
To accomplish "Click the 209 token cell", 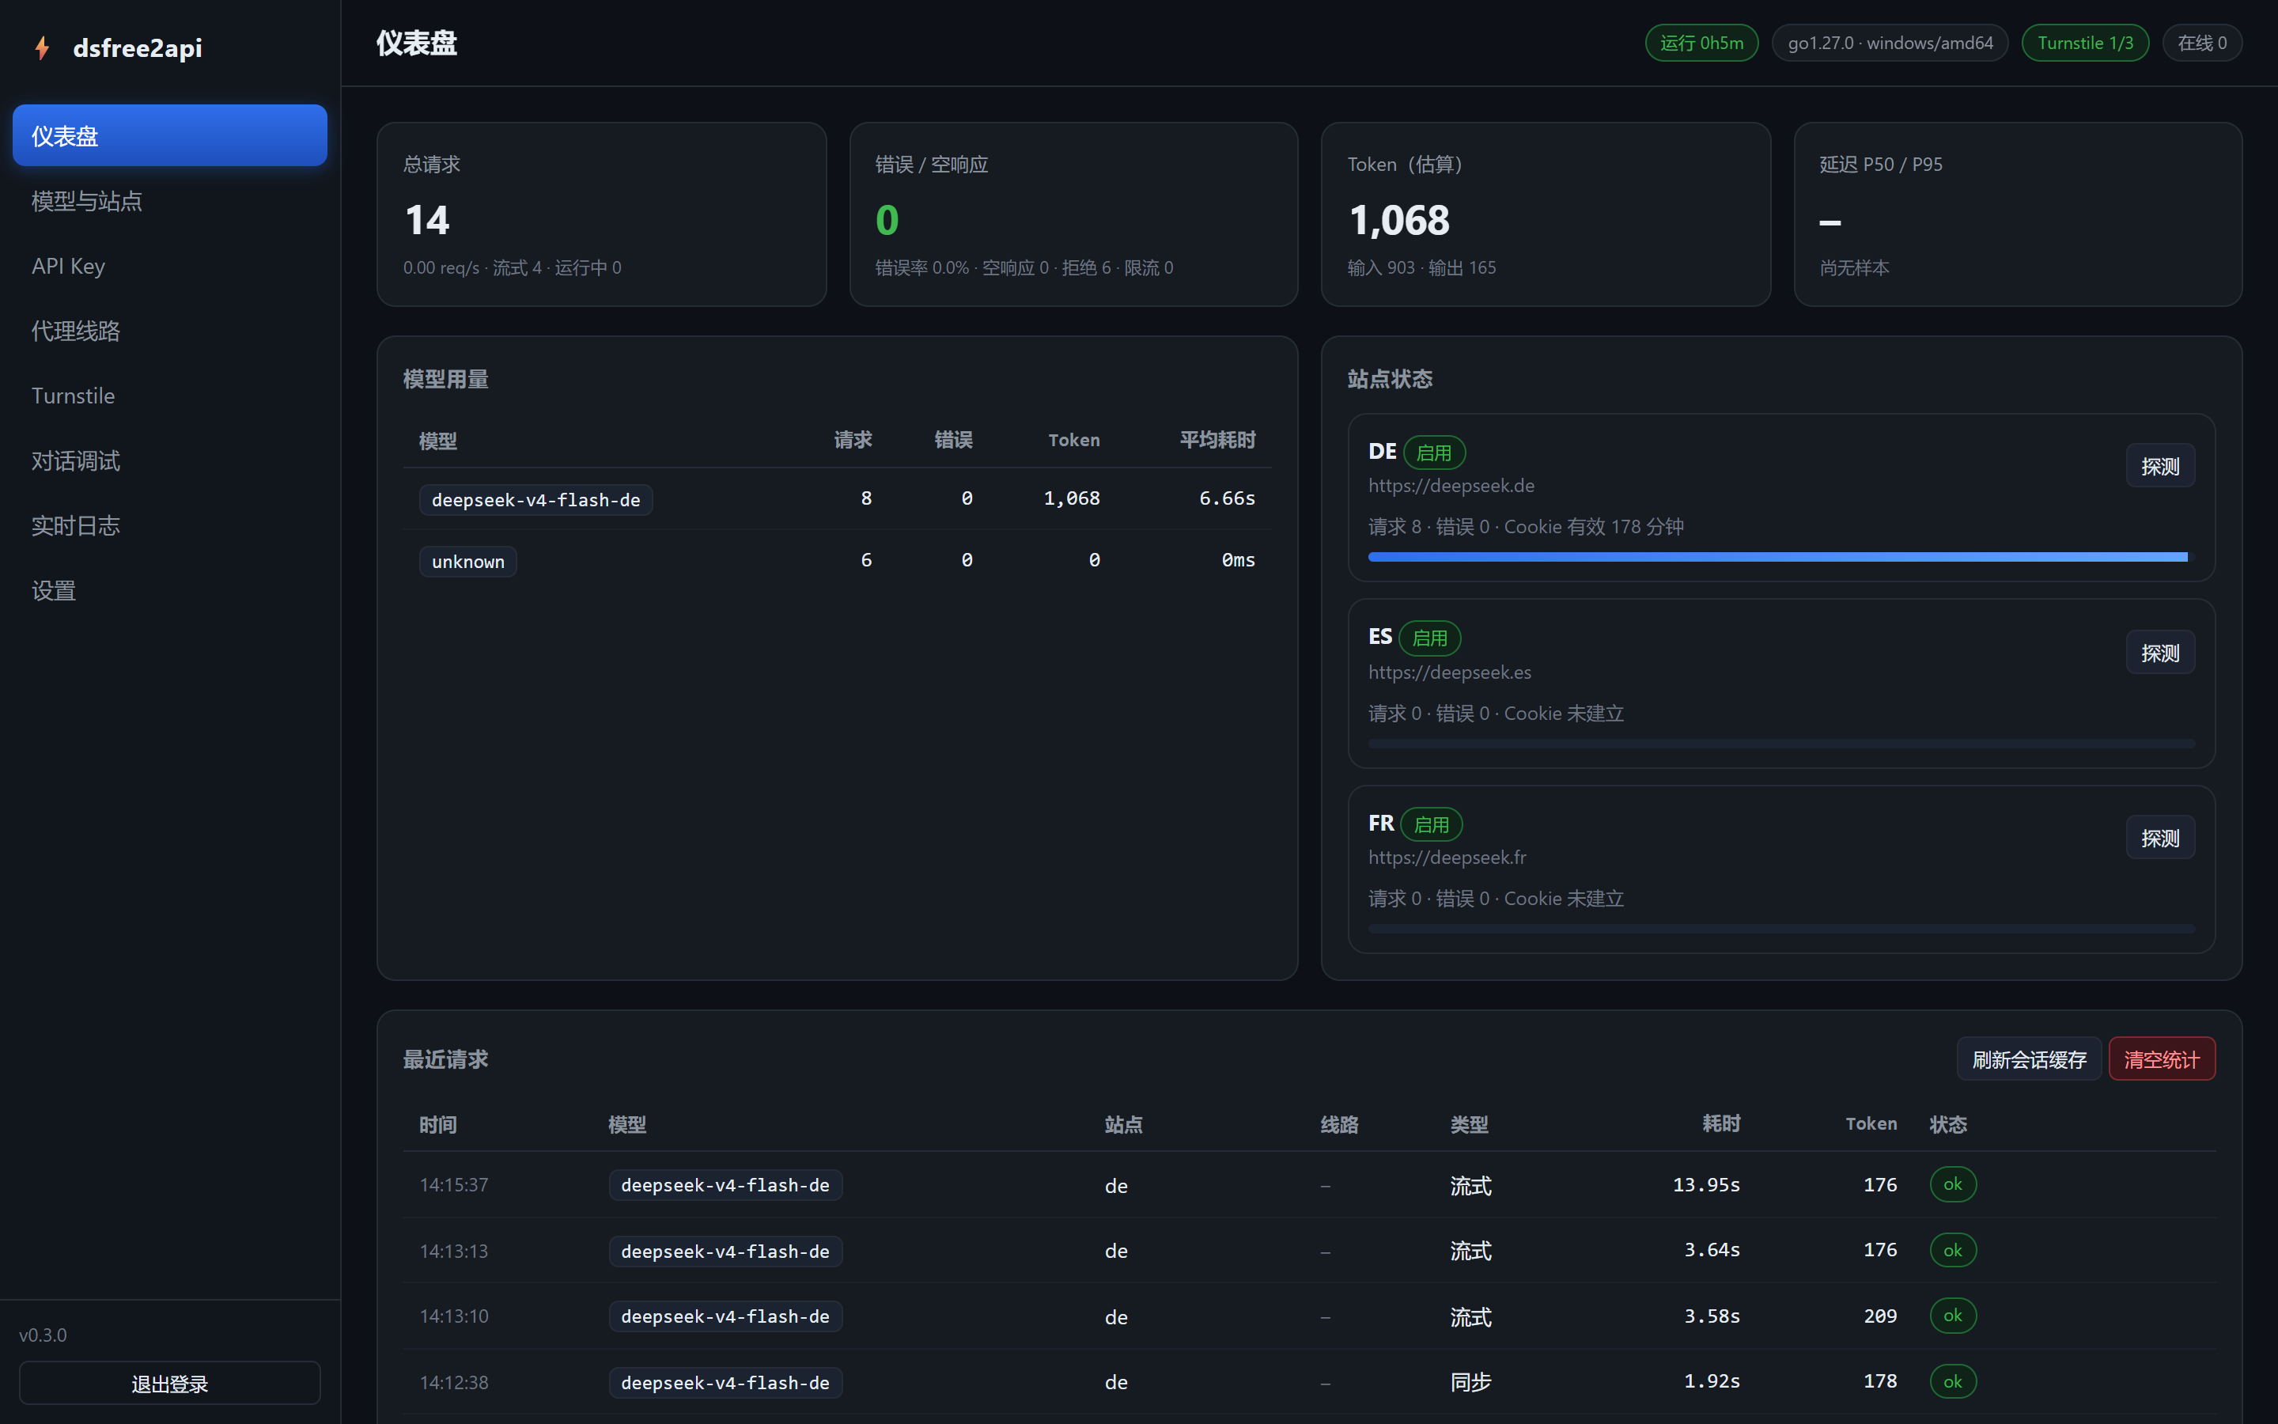I will pyautogui.click(x=1880, y=1316).
